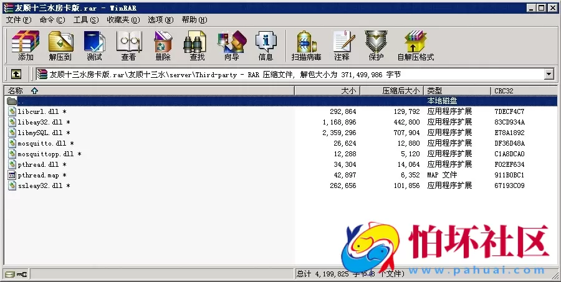
Task: Click the libcurl.dll file icon
Action: pos(12,111)
